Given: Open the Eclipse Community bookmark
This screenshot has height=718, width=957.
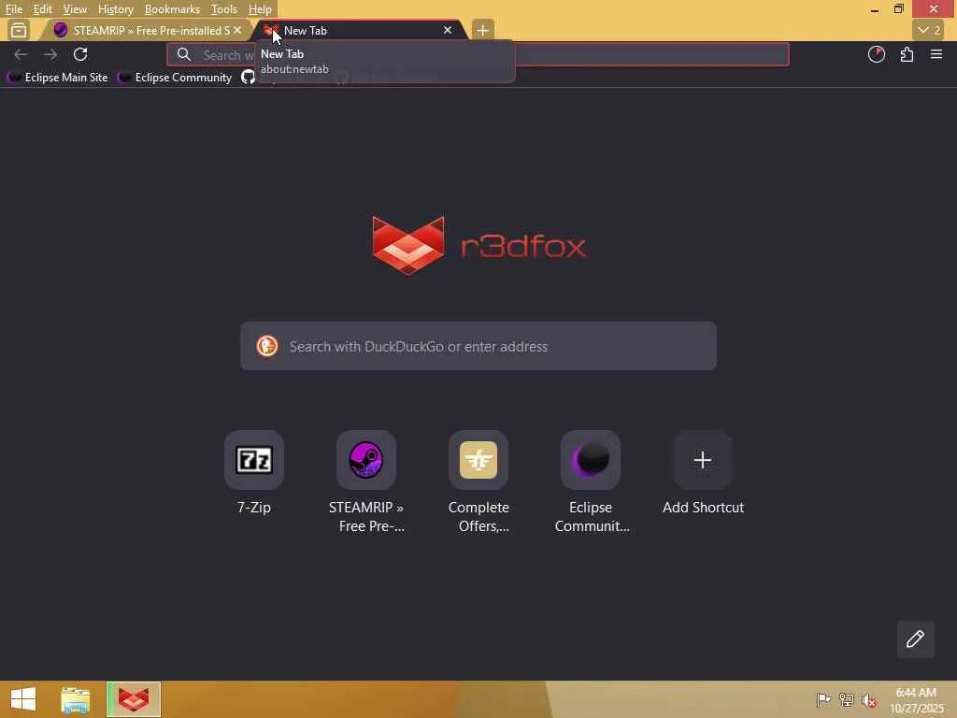Looking at the screenshot, I should [x=175, y=78].
